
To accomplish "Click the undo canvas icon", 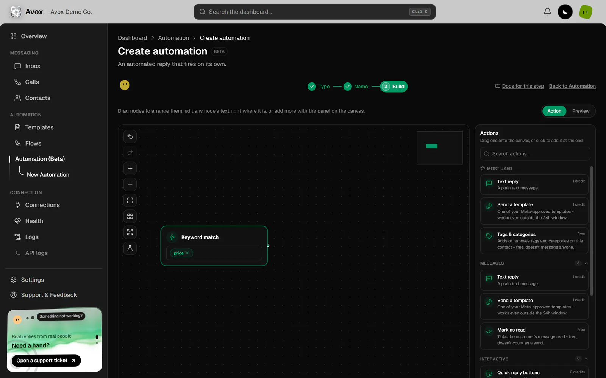I will click(130, 136).
